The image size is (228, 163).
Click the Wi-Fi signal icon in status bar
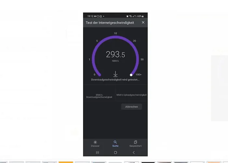130,16
